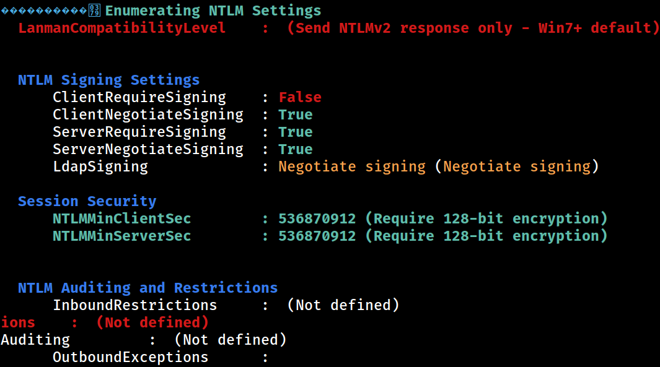Screen dimensions: 660x367
Task: Click the ServerNegotiateSigning True value
Action: coord(296,149)
